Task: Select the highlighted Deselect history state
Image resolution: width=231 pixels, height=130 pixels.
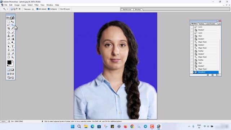Action: (x=206, y=72)
